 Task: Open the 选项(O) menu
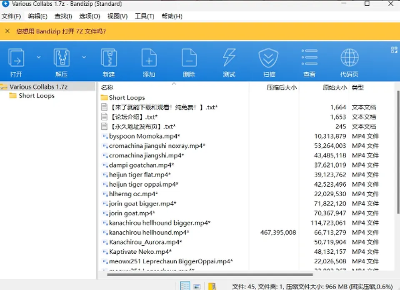pyautogui.click(x=90, y=16)
